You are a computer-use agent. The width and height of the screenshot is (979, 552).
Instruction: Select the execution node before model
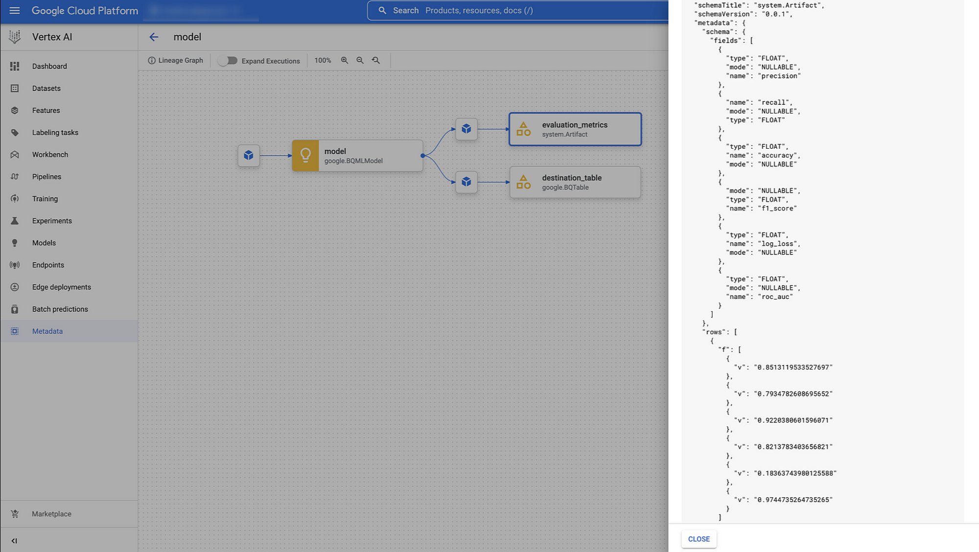point(249,156)
